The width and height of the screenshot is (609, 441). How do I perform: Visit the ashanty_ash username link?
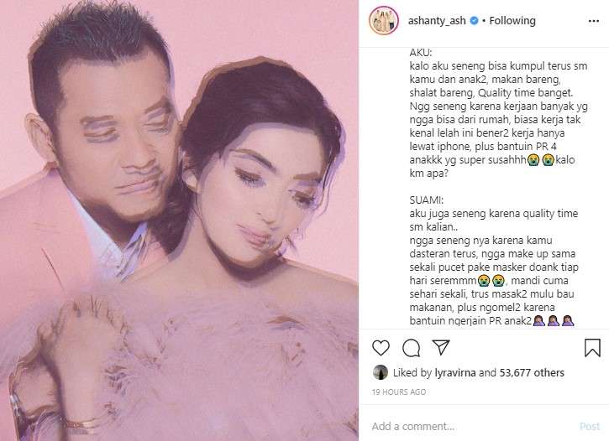click(437, 20)
